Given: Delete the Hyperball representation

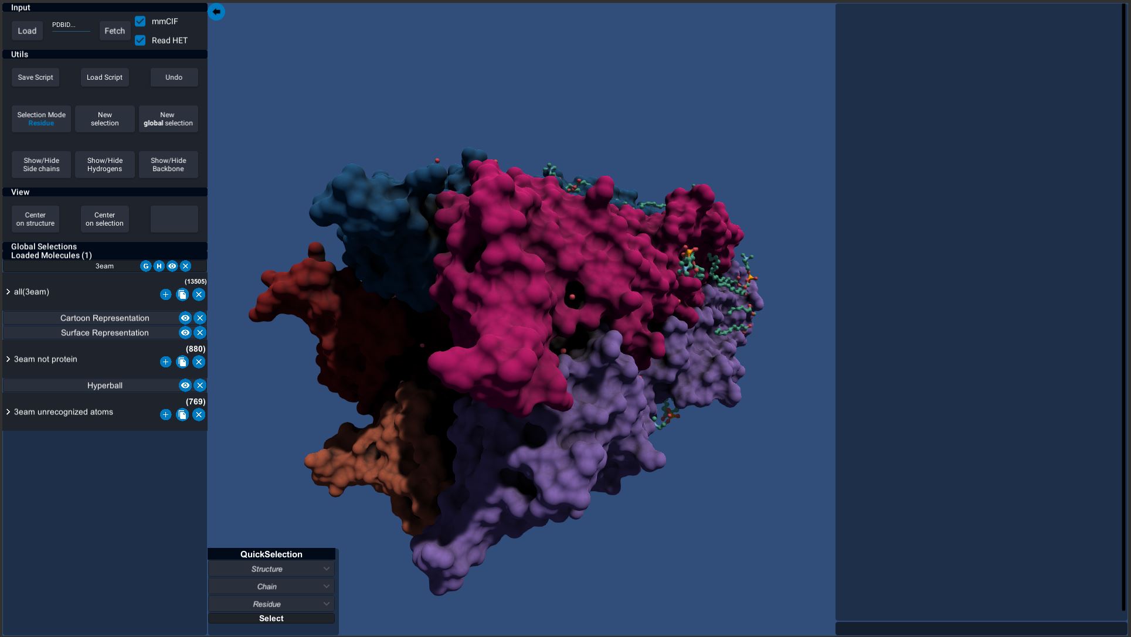Looking at the screenshot, I should pos(200,386).
